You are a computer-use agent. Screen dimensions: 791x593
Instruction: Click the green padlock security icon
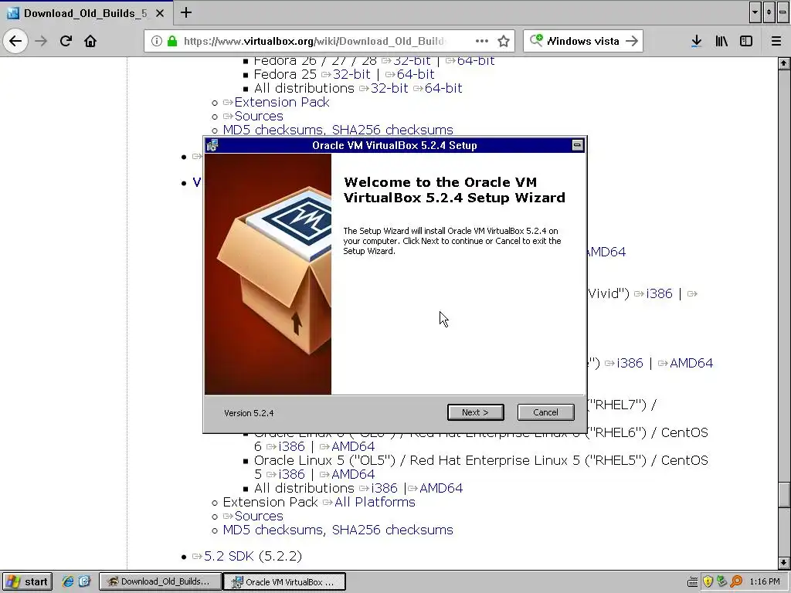tap(172, 41)
